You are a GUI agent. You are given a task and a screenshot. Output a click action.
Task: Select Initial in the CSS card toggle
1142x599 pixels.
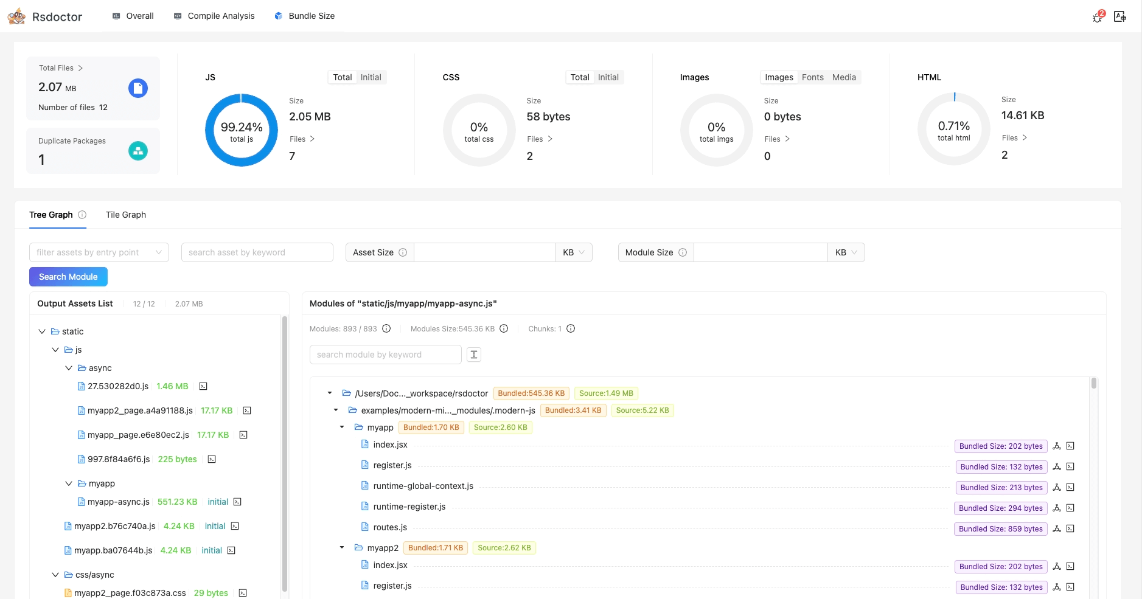[608, 77]
